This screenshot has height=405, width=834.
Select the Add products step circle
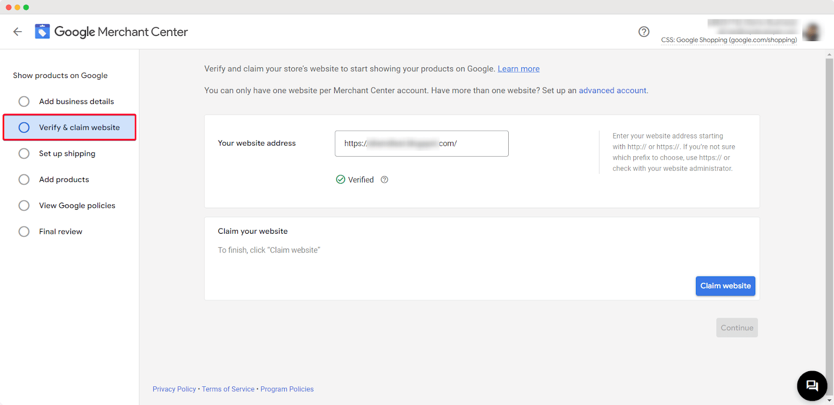24,180
